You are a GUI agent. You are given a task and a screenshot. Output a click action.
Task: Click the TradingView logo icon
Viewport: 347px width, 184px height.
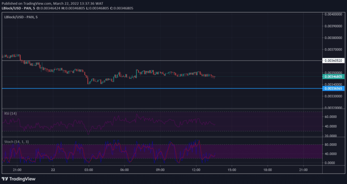[x=5, y=179]
